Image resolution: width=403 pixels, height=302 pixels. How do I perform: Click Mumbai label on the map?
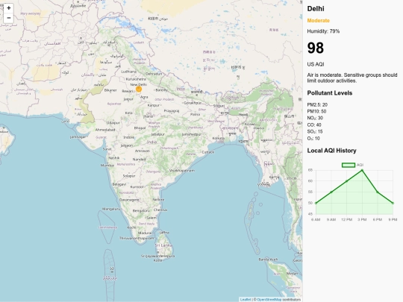[107, 166]
